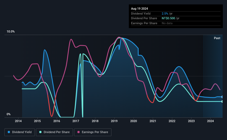Click the teal Dividend Per Share legend dot
Image resolution: width=227 pixels, height=140 pixels.
[x=40, y=132]
